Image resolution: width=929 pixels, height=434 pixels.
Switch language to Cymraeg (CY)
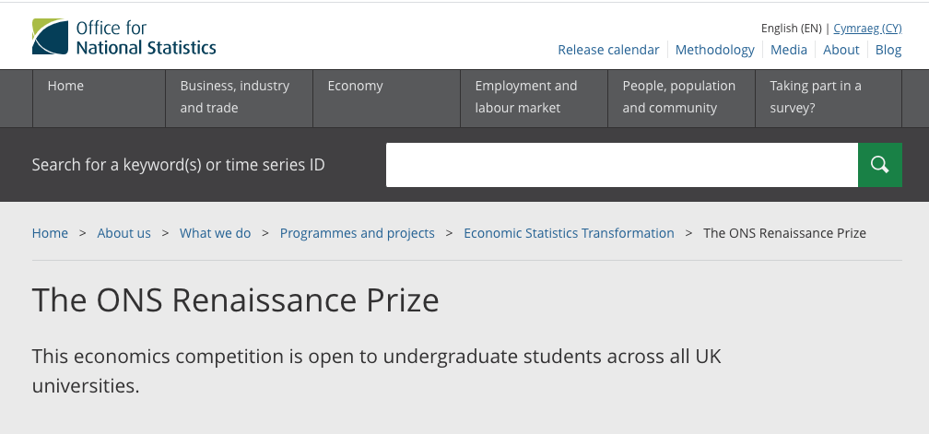[x=867, y=29]
